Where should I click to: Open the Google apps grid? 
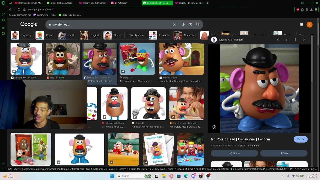pos(301,25)
